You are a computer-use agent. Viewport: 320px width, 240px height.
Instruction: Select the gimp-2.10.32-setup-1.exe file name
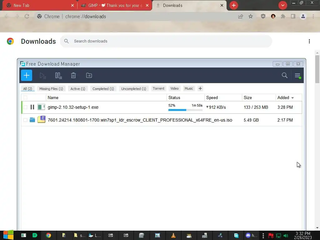coord(73,107)
